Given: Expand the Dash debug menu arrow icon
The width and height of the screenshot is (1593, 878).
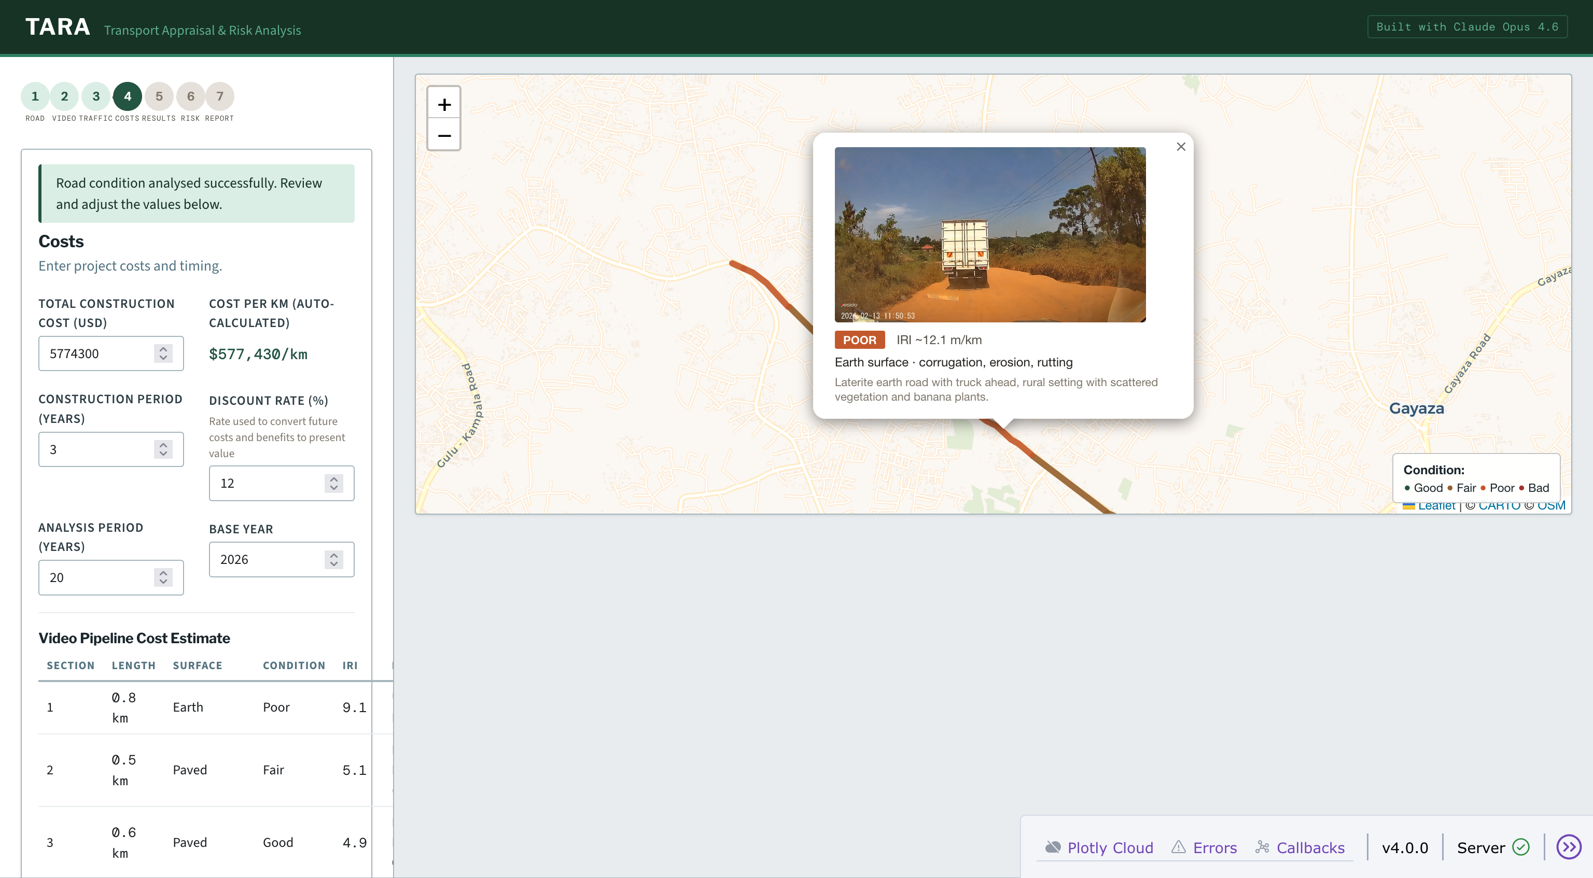Looking at the screenshot, I should point(1569,846).
